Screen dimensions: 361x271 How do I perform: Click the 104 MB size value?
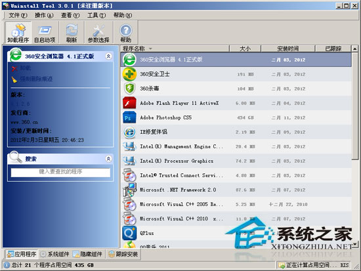point(245,89)
